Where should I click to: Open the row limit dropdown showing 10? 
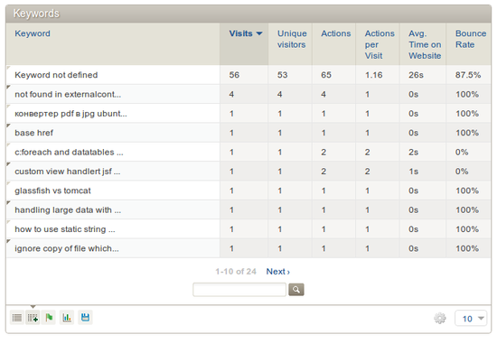pos(471,319)
